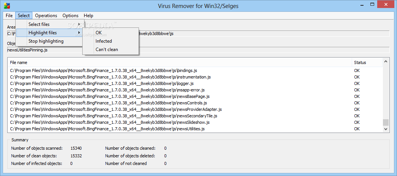This screenshot has width=397, height=176.
Task: Select the newsBasePage.js file row
Action: (x=195, y=96)
